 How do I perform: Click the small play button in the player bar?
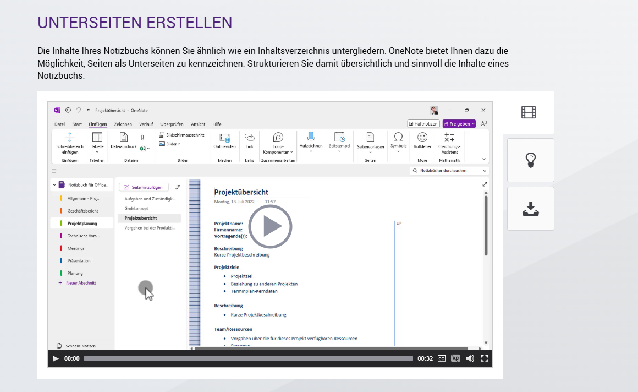[56, 358]
